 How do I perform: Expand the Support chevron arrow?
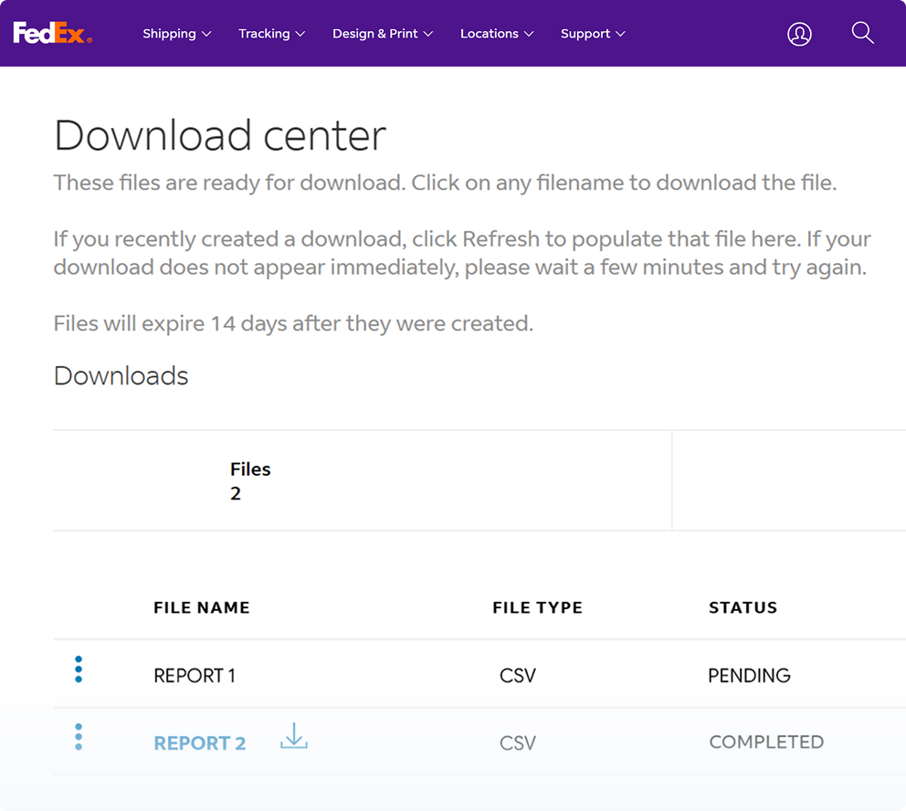point(620,34)
